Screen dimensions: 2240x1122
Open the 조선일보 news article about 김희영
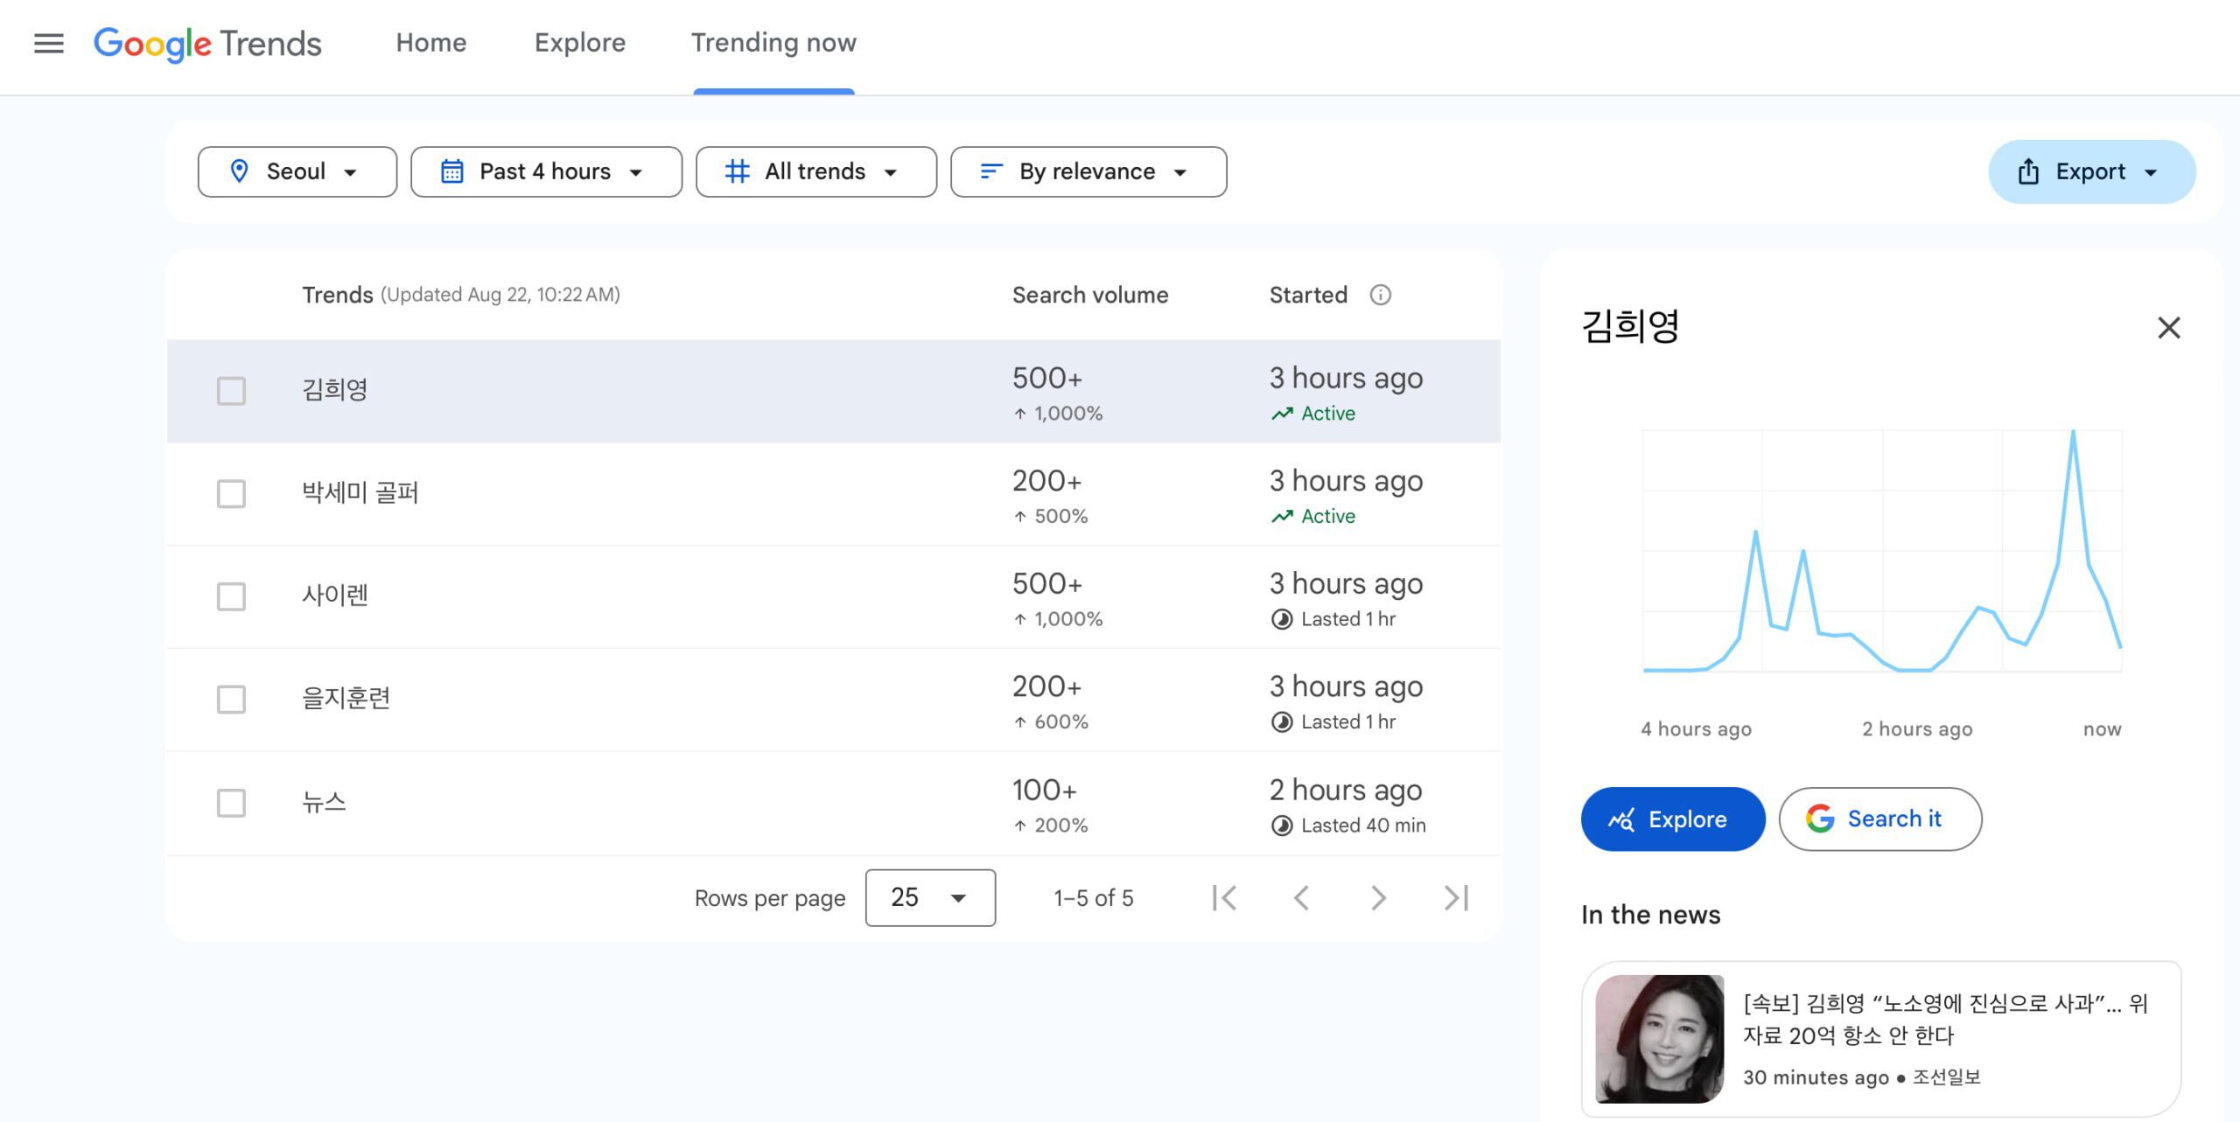pyautogui.click(x=1880, y=1039)
